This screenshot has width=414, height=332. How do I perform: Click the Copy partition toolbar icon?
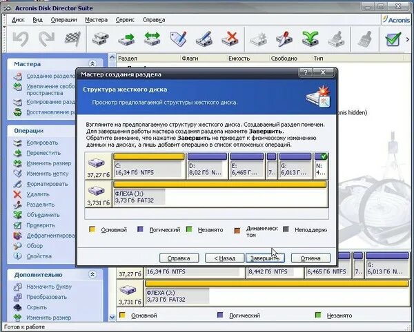[100, 39]
